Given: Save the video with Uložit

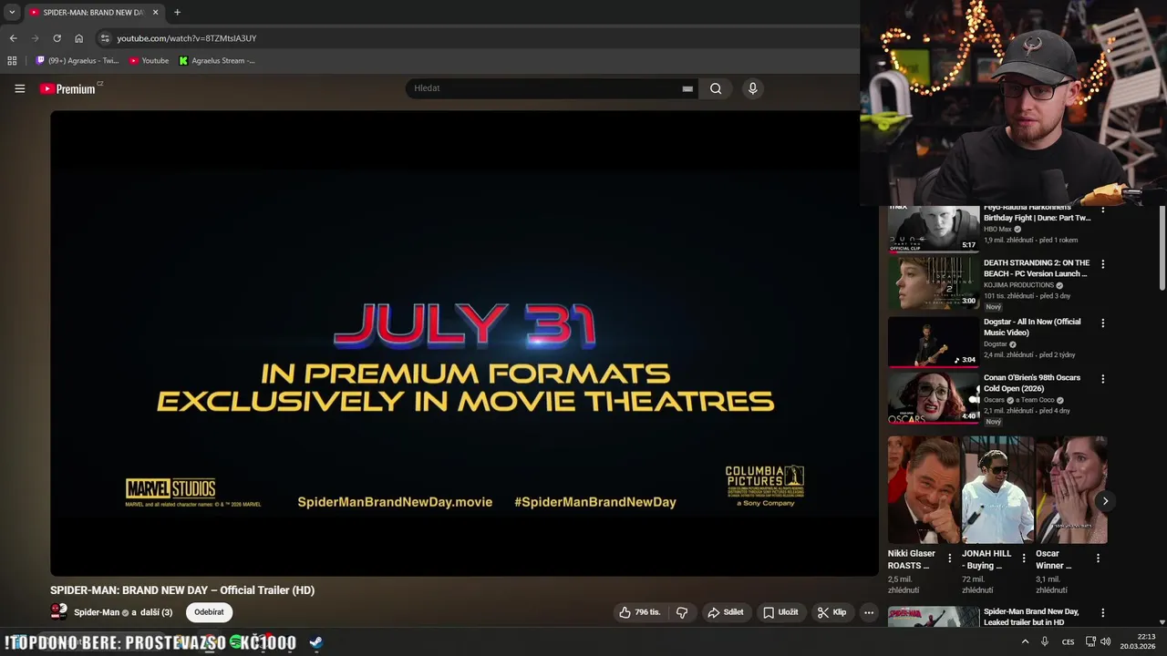Looking at the screenshot, I should 780,612.
